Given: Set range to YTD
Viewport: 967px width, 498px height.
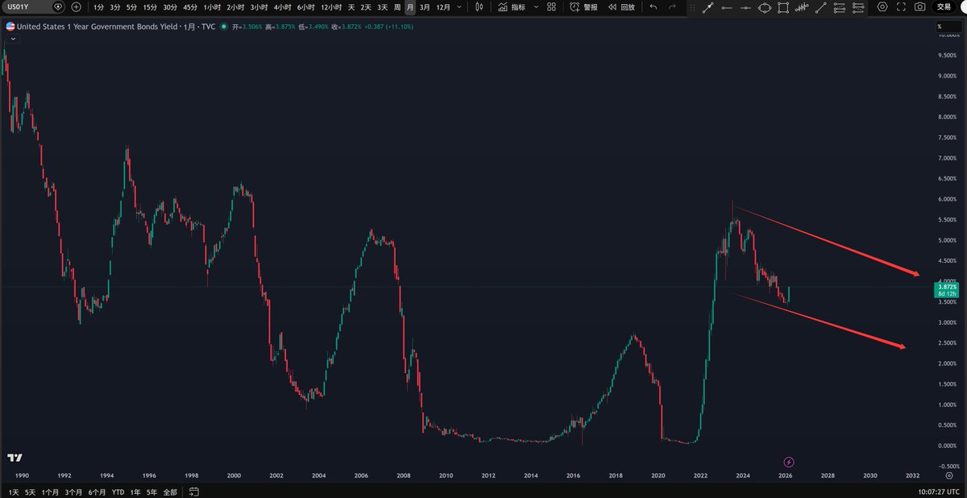Looking at the screenshot, I should [x=118, y=492].
